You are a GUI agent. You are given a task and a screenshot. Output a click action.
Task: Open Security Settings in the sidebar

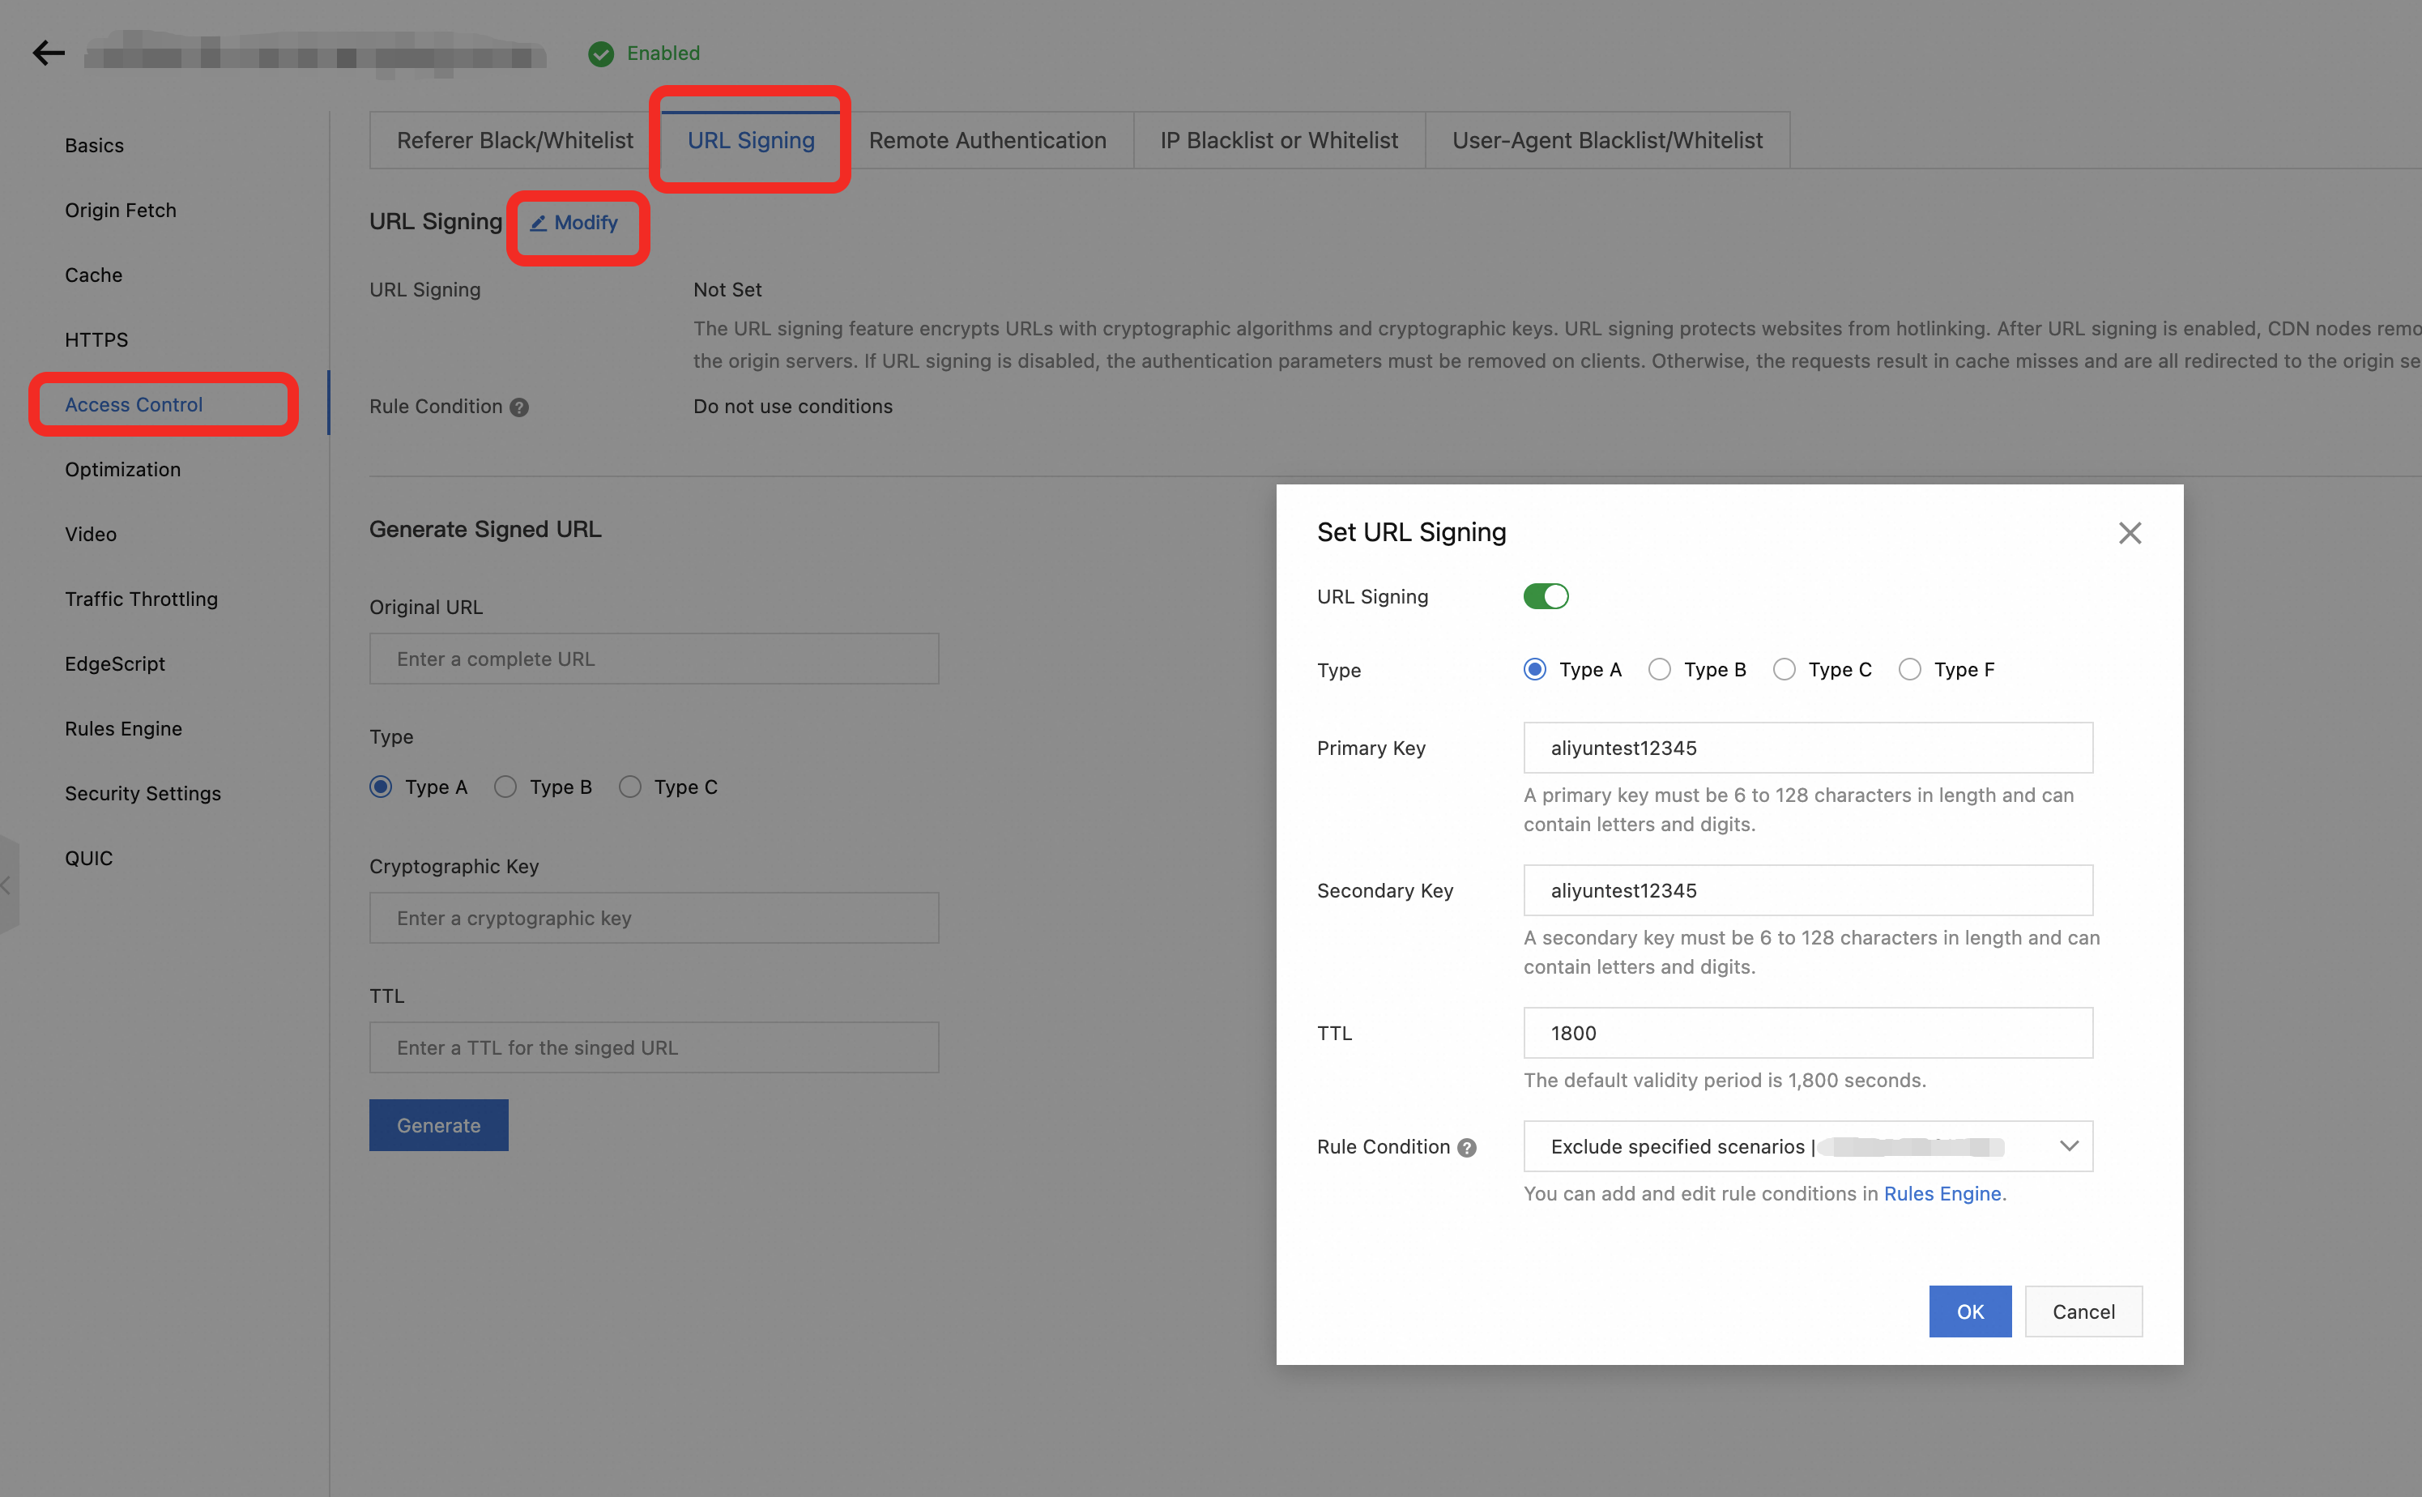pyautogui.click(x=143, y=794)
